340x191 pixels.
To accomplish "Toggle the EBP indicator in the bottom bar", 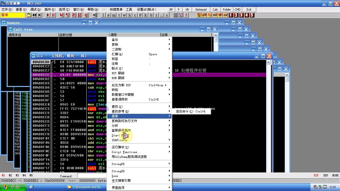I will tap(326, 175).
